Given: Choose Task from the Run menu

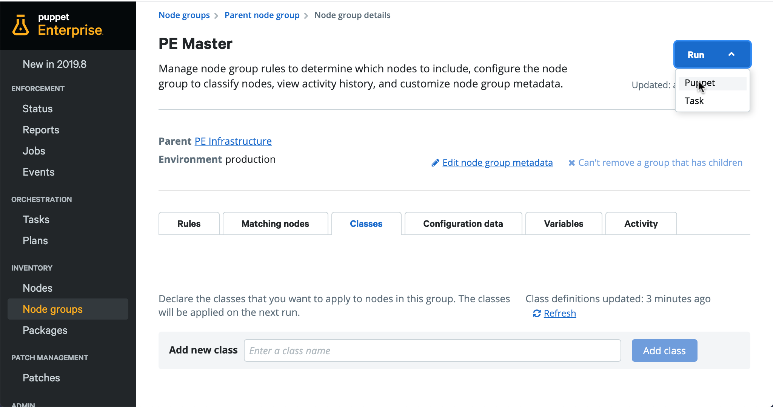Looking at the screenshot, I should pyautogui.click(x=712, y=101).
